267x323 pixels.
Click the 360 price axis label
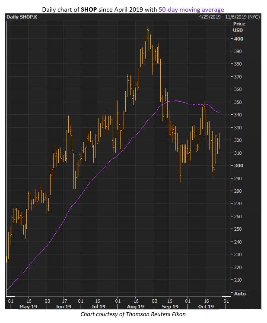coord(238,89)
